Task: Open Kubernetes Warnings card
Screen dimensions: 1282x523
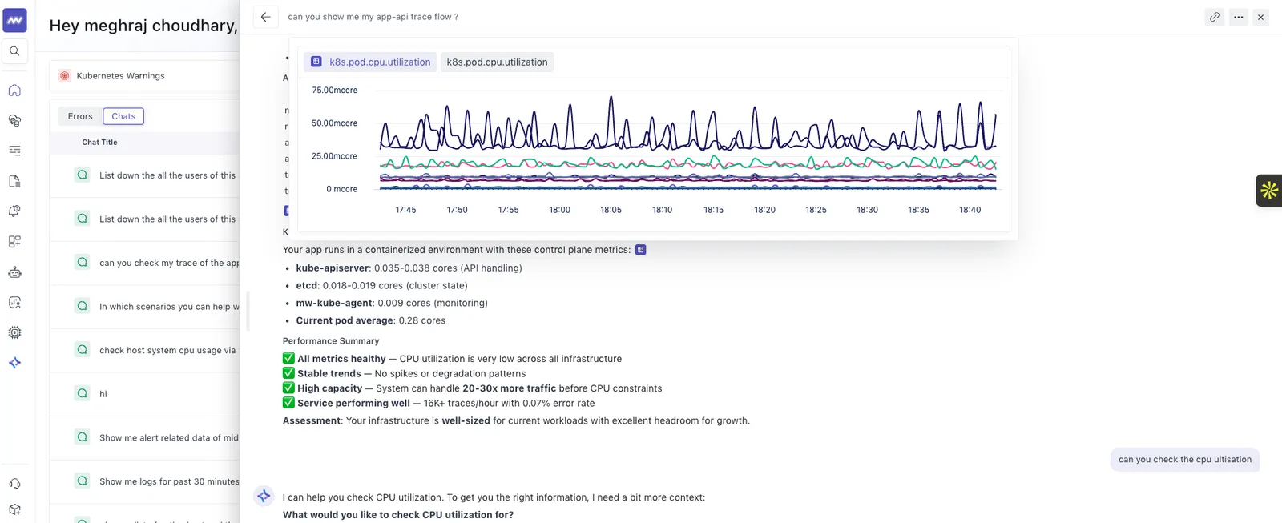Action: tap(144, 76)
